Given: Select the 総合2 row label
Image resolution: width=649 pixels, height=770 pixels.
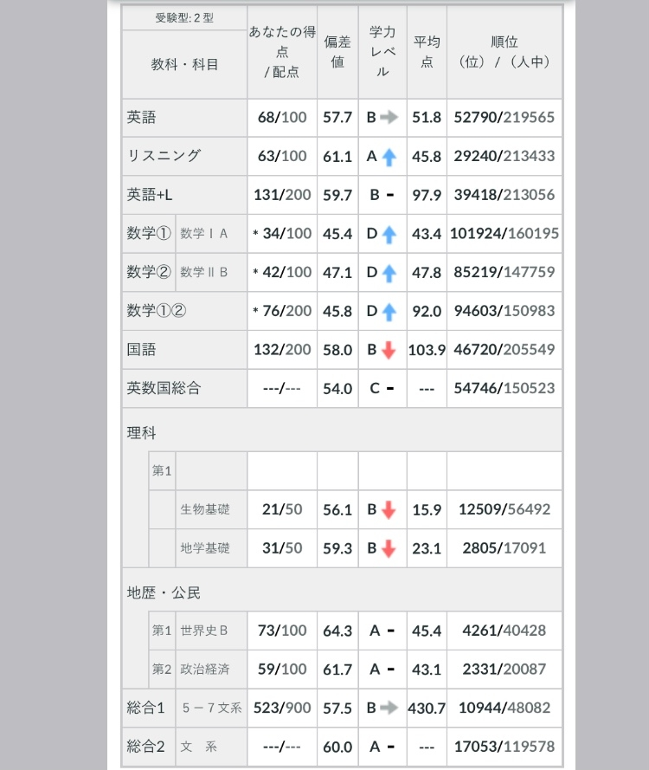Looking at the screenshot, I should pyautogui.click(x=145, y=747).
